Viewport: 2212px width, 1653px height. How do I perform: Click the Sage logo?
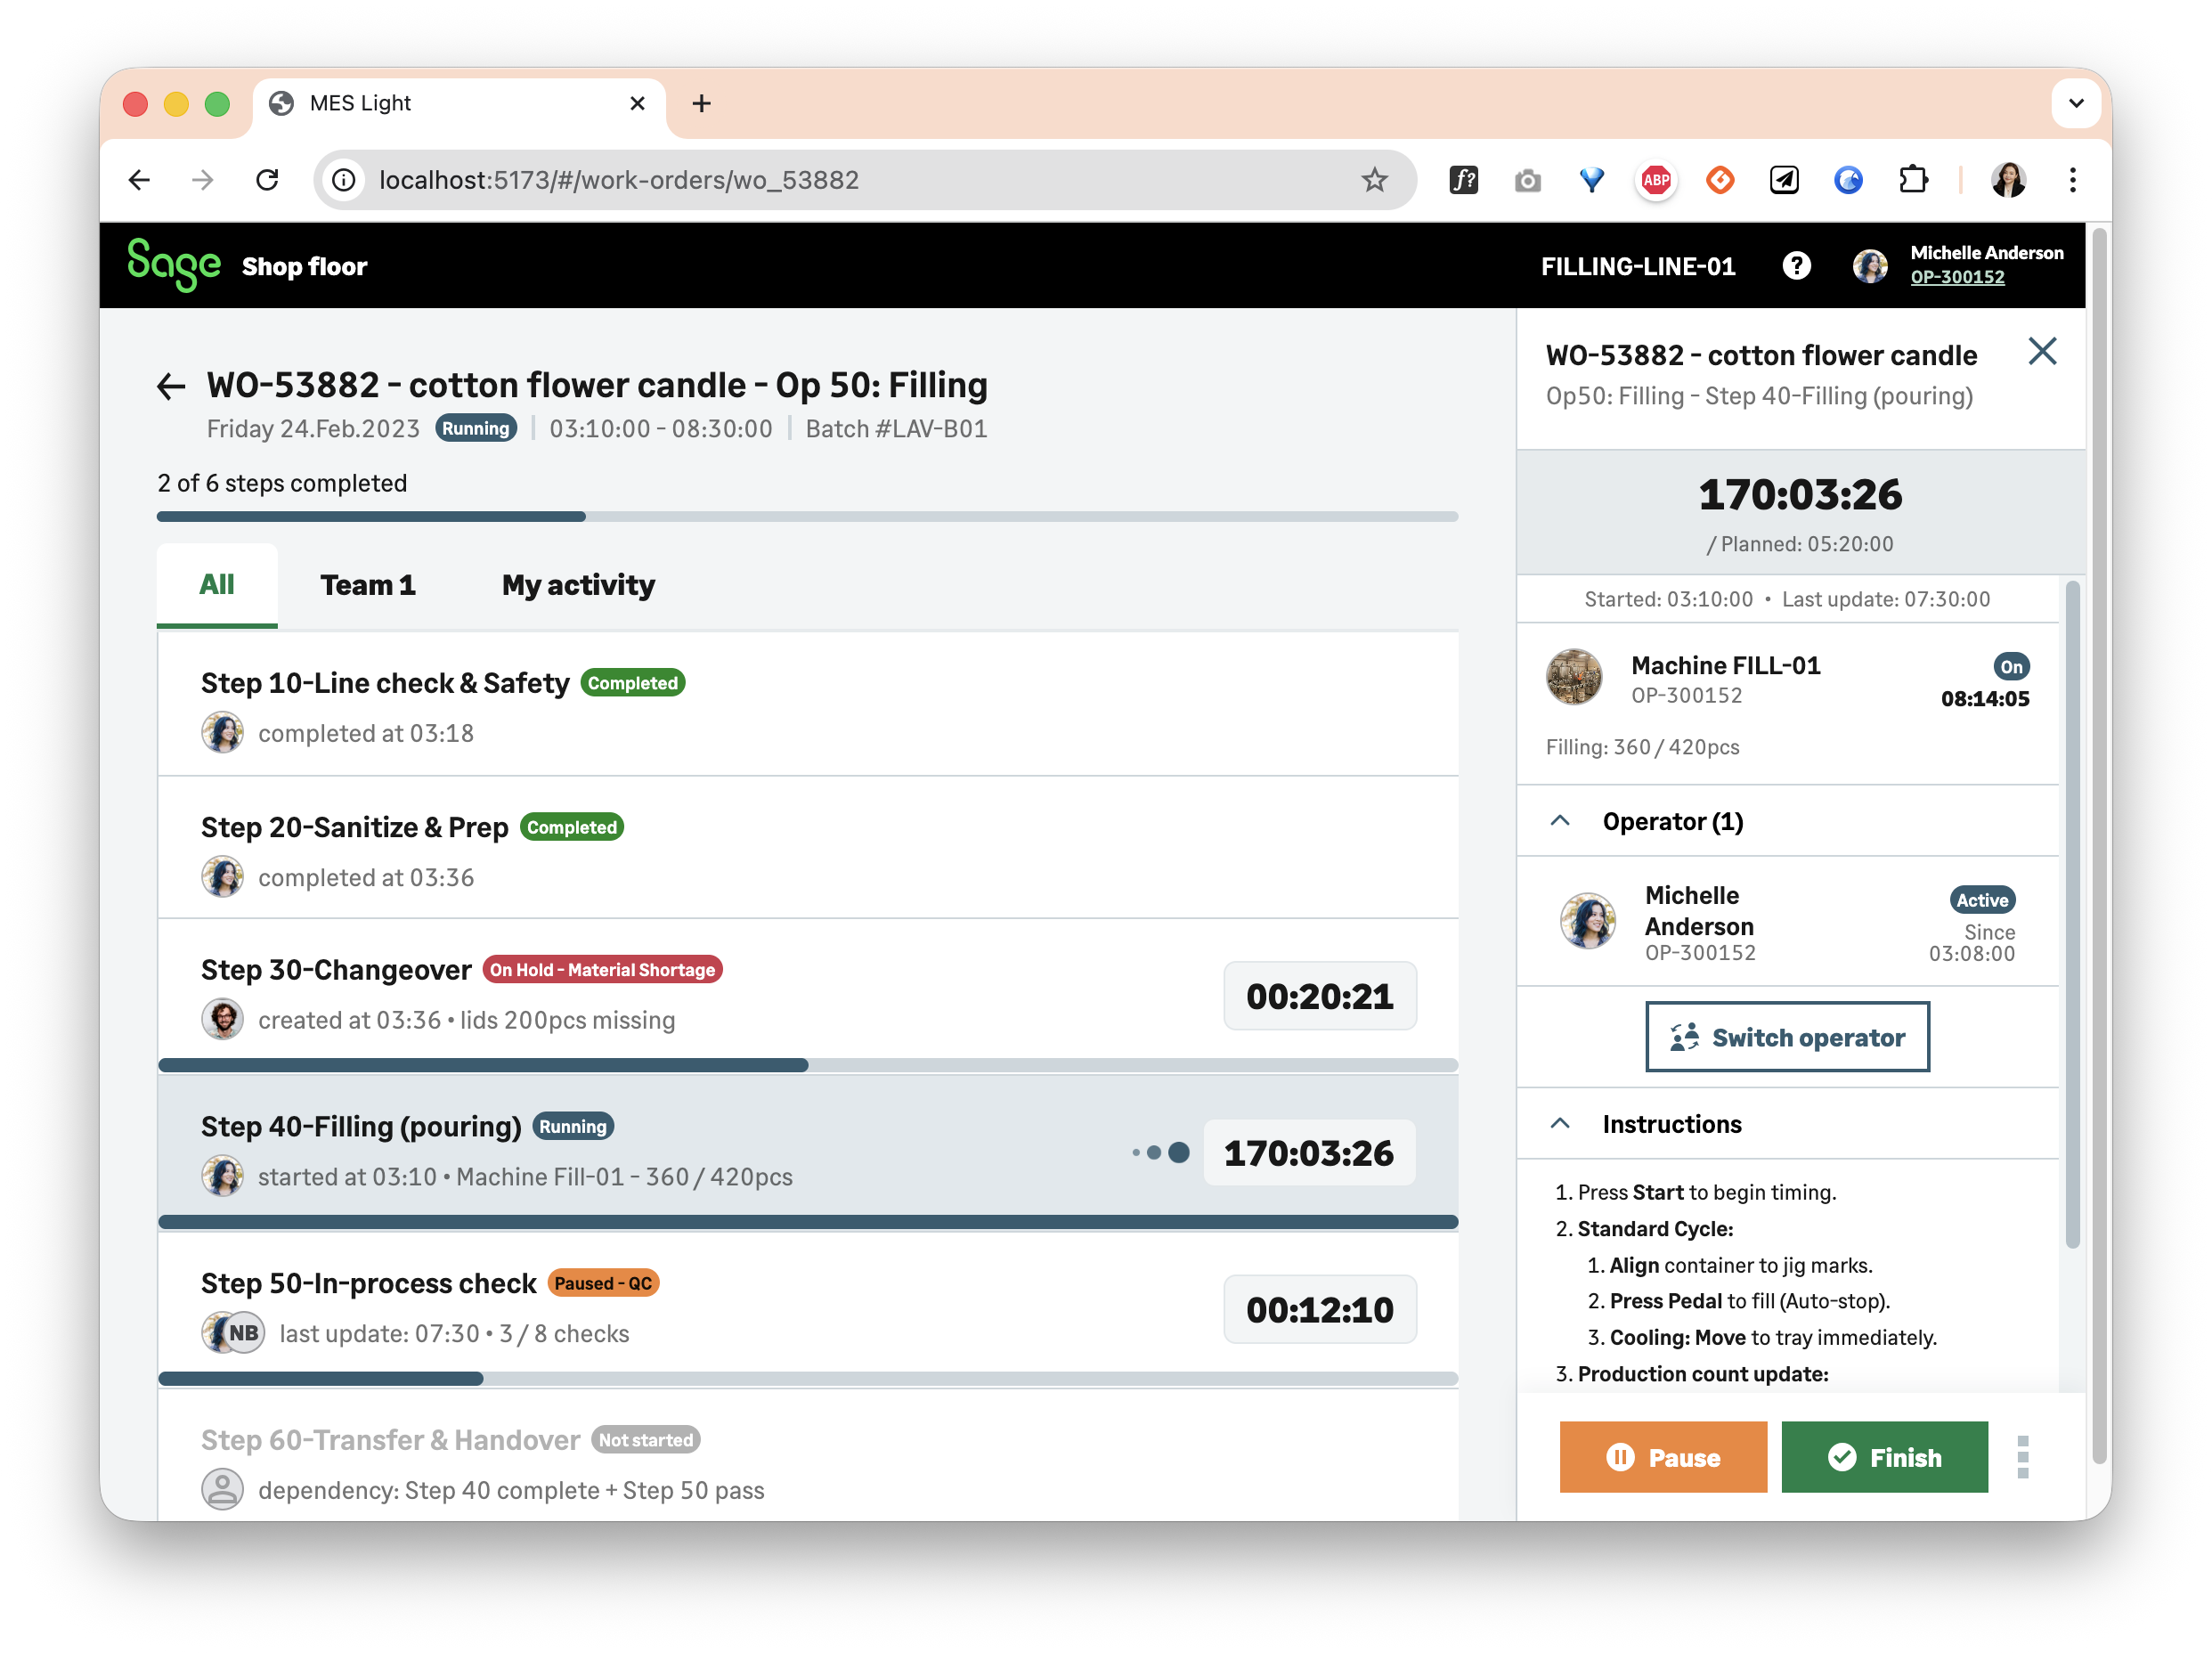[x=174, y=265]
